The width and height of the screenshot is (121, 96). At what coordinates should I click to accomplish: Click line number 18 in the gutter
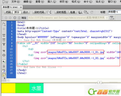(11, 73)
